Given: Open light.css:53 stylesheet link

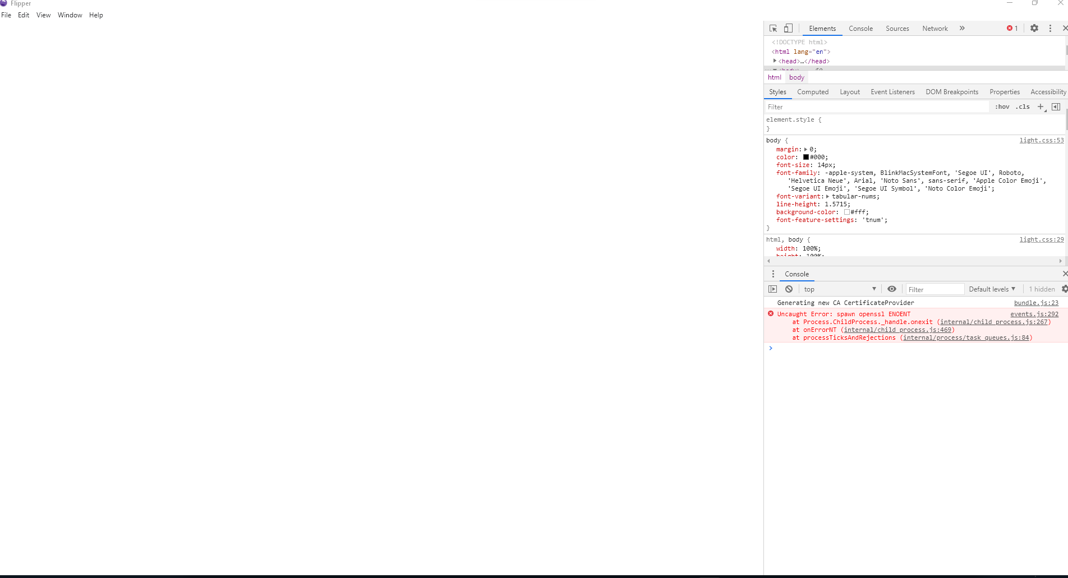Looking at the screenshot, I should point(1041,140).
